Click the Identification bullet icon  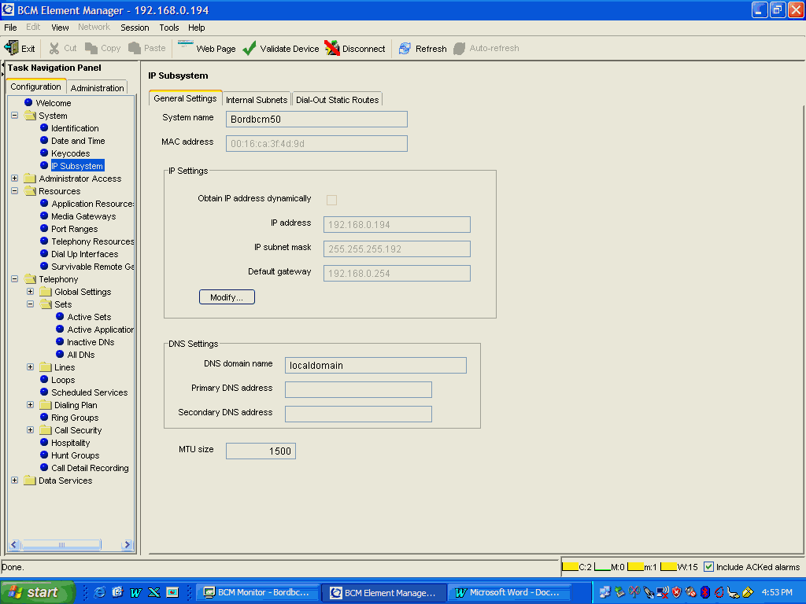pyautogui.click(x=44, y=128)
